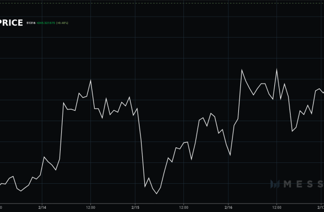Click the price peak at 12:00 on 2/14
This screenshot has width=324, height=212.
pos(90,80)
